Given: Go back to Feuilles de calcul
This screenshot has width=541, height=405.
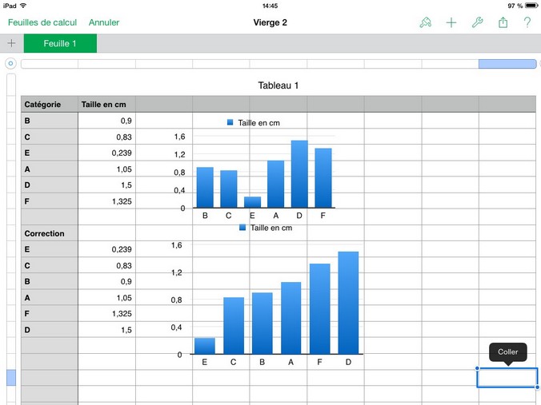Looking at the screenshot, I should (x=42, y=22).
